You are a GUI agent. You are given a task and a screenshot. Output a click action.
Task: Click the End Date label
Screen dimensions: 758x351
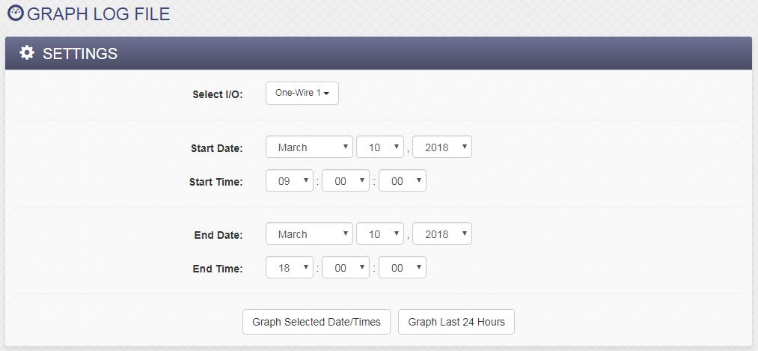[218, 235]
